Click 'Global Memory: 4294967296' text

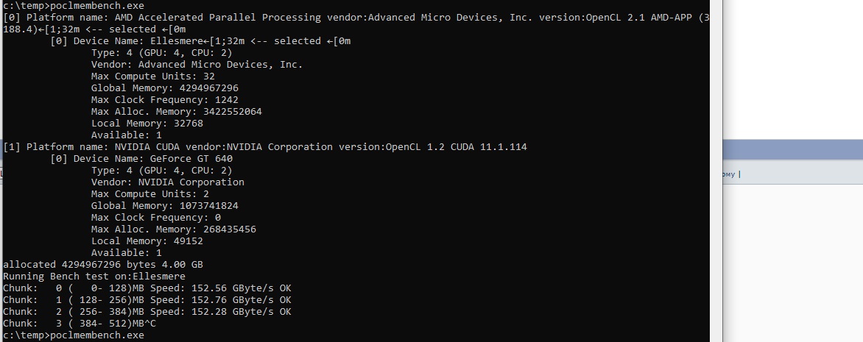click(165, 88)
